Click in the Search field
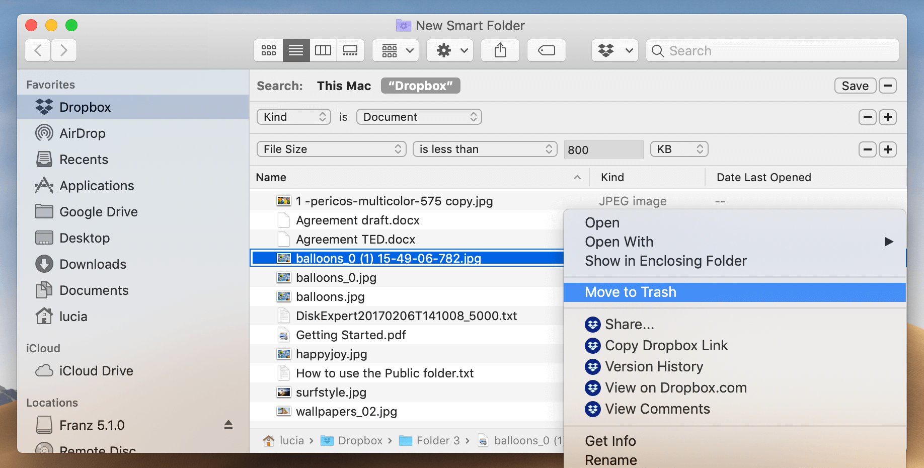924x468 pixels. point(773,50)
